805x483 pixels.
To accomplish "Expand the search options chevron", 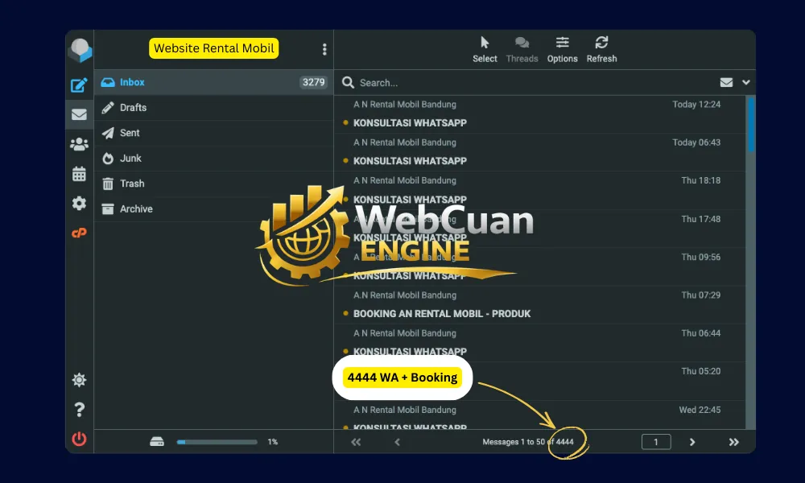I will pyautogui.click(x=746, y=82).
